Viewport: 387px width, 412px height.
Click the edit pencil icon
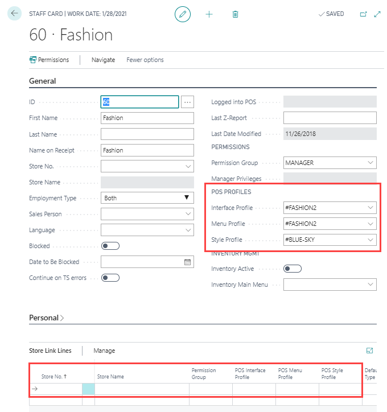pos(183,14)
